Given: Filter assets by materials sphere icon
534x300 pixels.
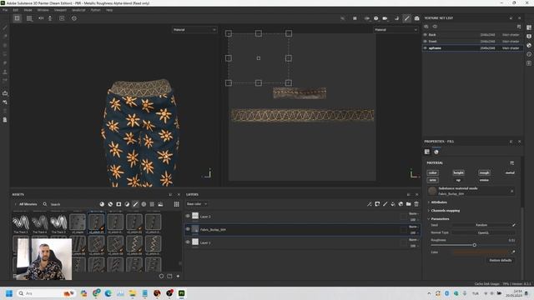Looking at the screenshot, I should point(102,204).
